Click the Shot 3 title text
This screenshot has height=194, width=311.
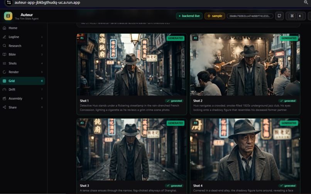pyautogui.click(x=84, y=186)
